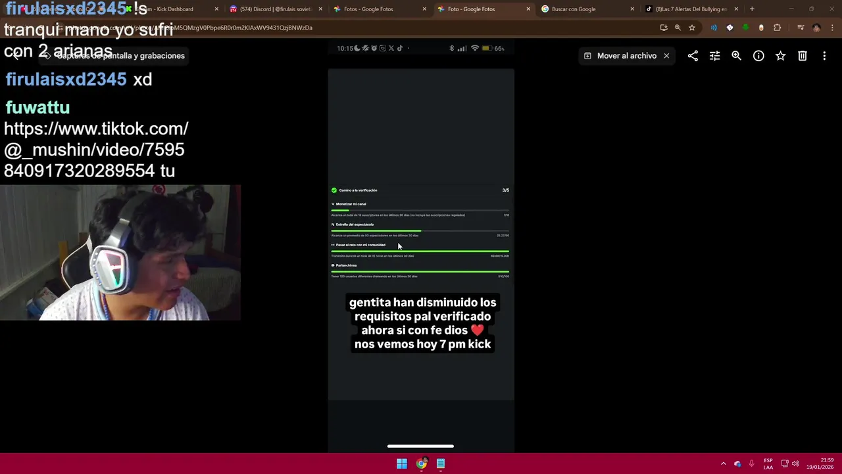Open the three-dot More options menu
842x474 pixels.
pyautogui.click(x=824, y=56)
